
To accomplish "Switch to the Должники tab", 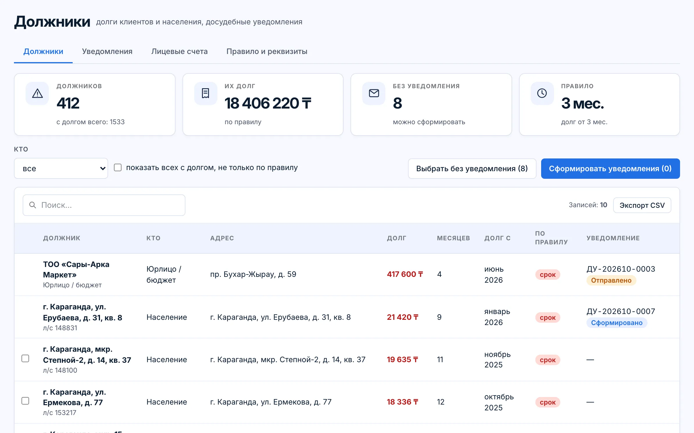I will [x=43, y=51].
